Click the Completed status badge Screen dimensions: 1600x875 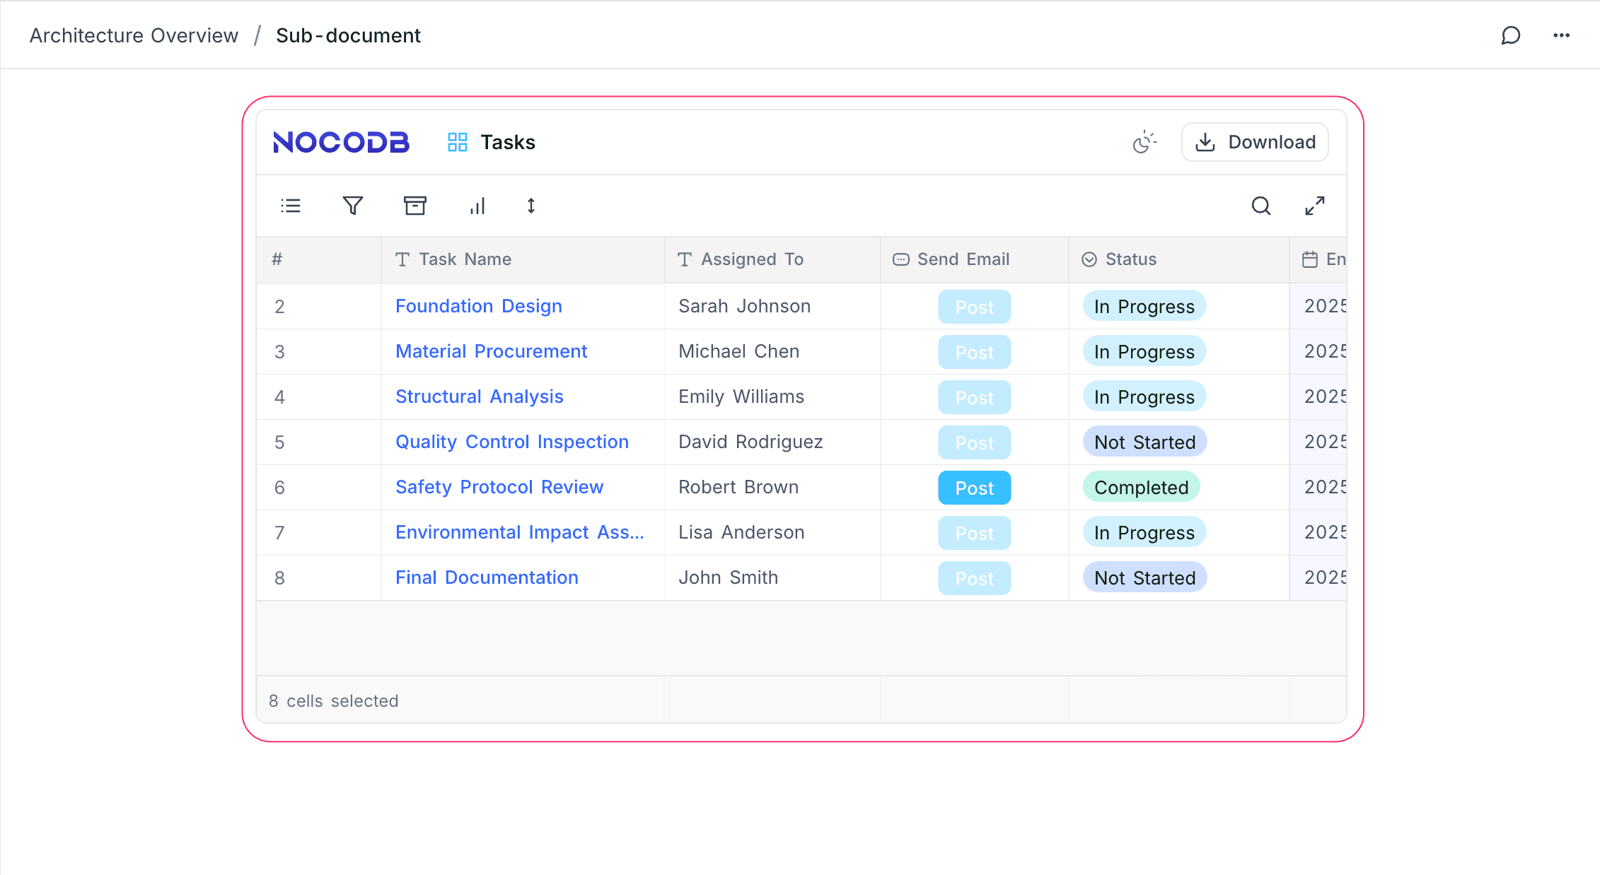pos(1141,487)
